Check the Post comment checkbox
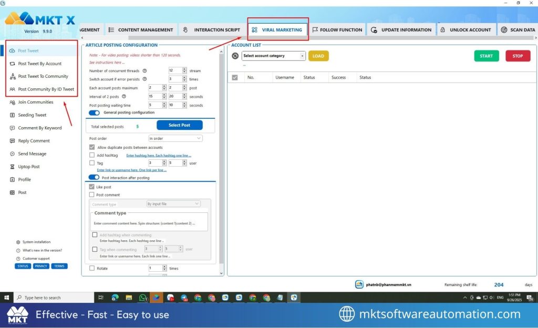This screenshot has width=538, height=328. click(x=92, y=195)
